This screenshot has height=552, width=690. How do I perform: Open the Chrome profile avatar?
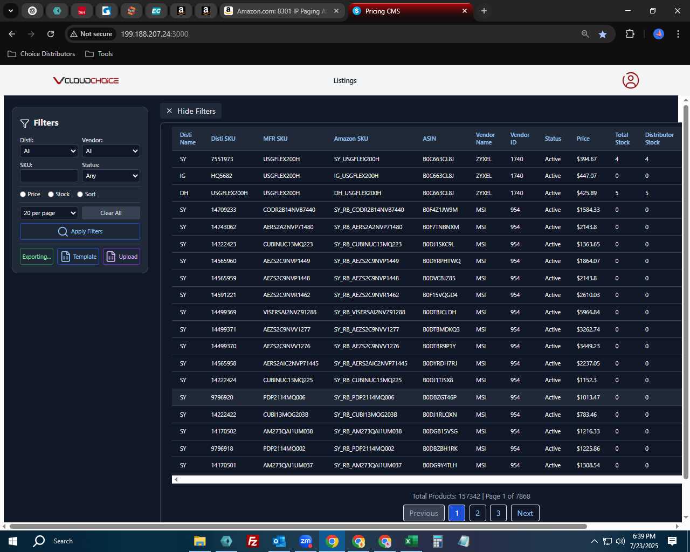click(659, 34)
